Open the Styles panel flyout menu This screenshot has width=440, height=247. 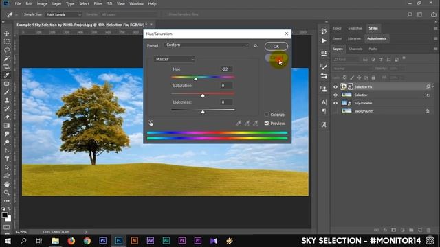(x=435, y=28)
